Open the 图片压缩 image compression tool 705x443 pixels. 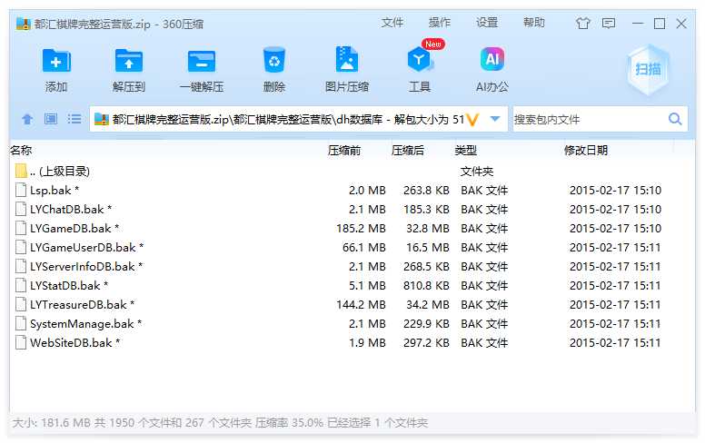(347, 59)
